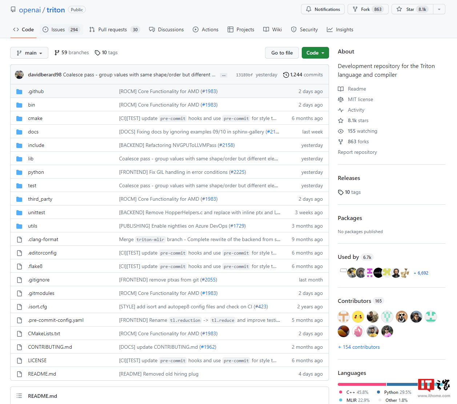The height and width of the screenshot is (404, 457).
Task: Open the .pre-commit-config.yaml file
Action: (56, 320)
